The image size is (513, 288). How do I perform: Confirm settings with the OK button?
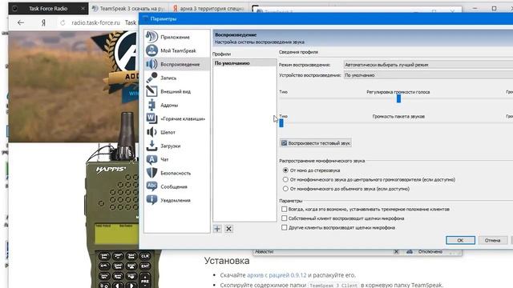coord(460,240)
